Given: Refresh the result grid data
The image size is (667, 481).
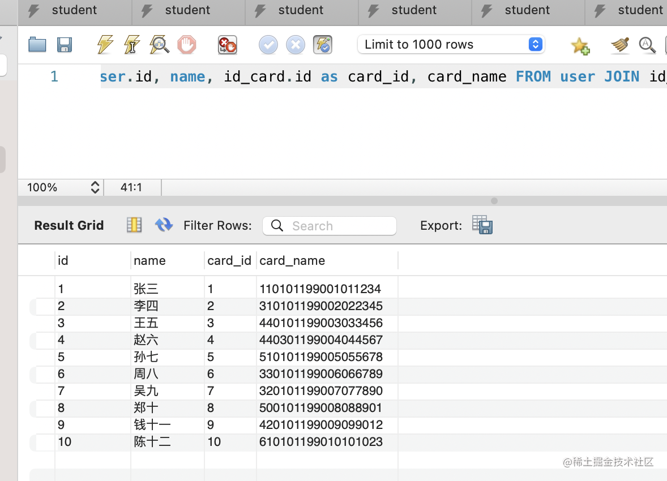Looking at the screenshot, I should pos(164,225).
